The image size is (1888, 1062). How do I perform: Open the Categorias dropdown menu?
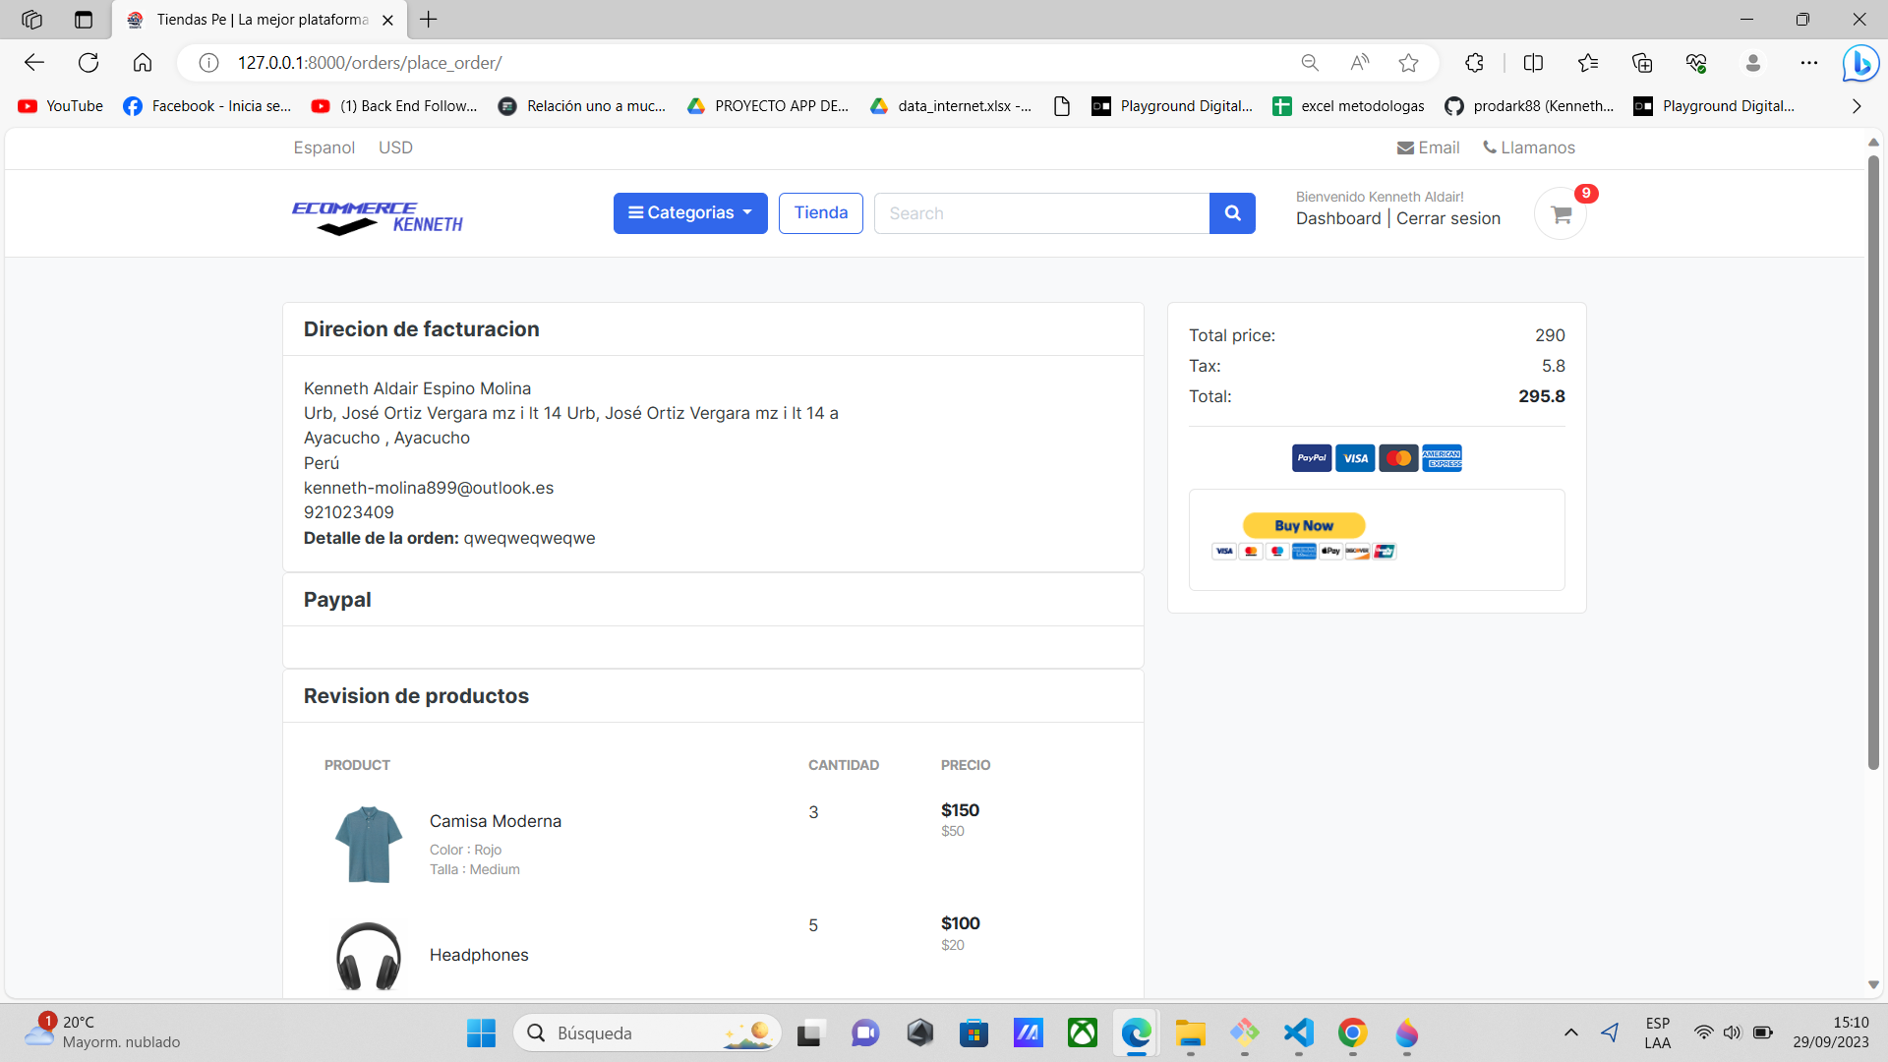click(689, 212)
